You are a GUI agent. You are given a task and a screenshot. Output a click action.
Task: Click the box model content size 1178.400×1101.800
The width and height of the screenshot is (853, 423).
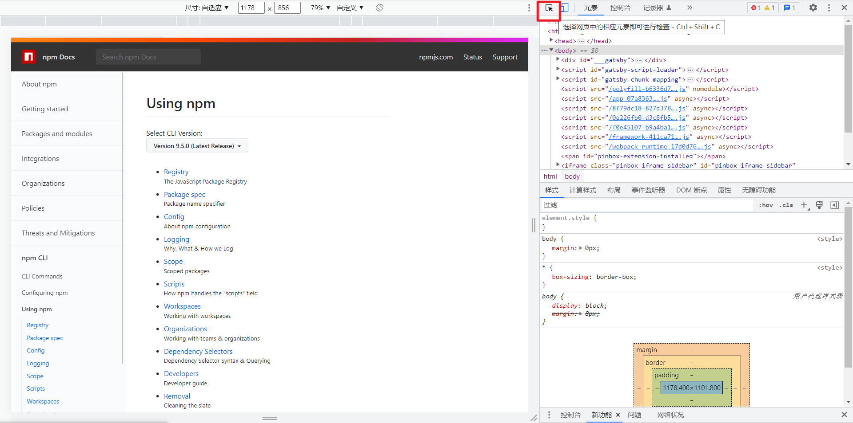pos(692,388)
